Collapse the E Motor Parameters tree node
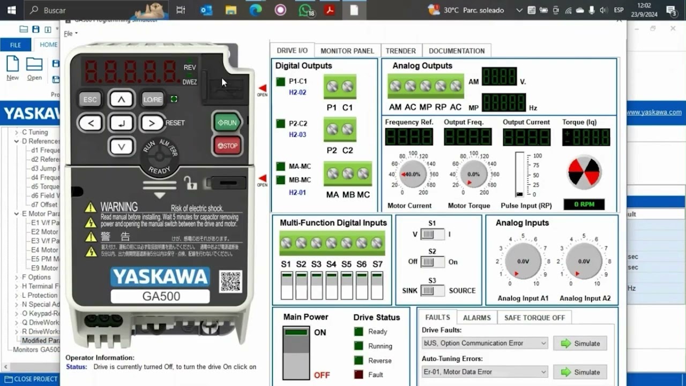 tap(17, 214)
